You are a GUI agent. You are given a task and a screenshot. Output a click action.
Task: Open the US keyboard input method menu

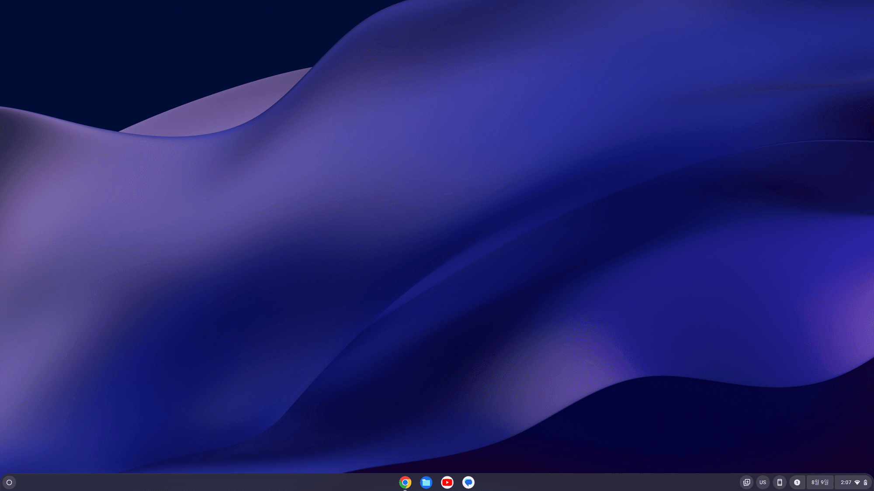pyautogui.click(x=763, y=482)
